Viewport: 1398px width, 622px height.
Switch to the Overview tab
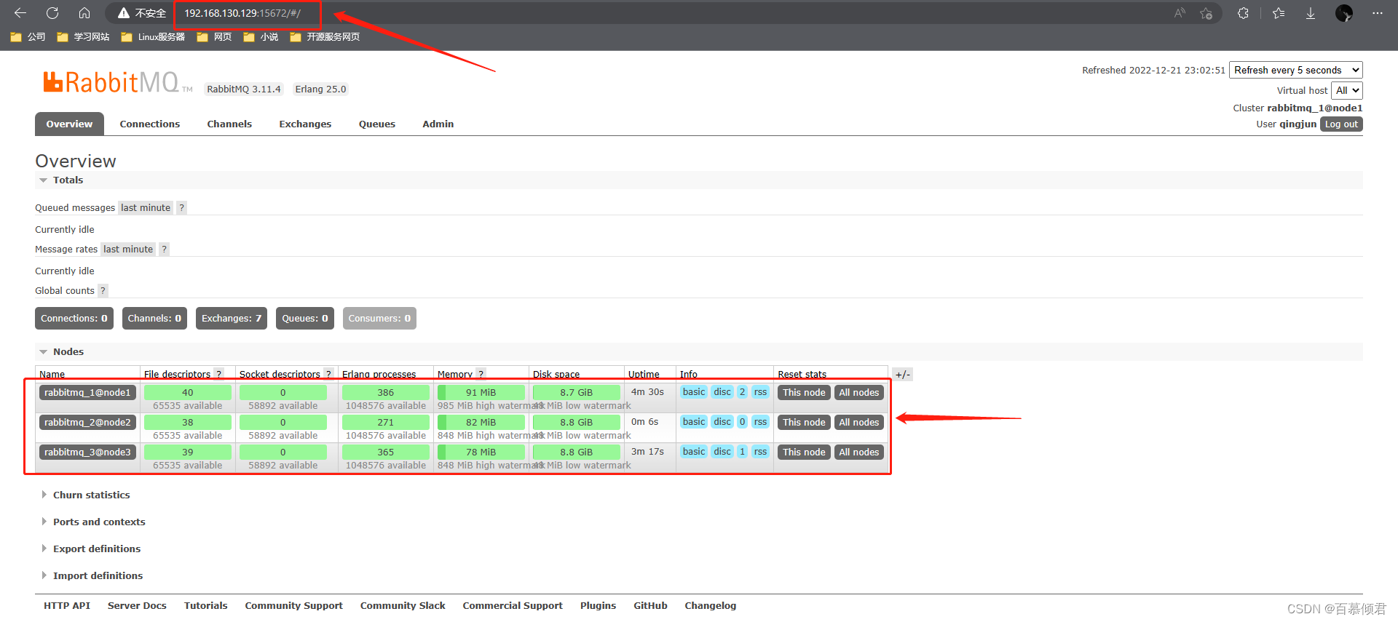(x=69, y=124)
